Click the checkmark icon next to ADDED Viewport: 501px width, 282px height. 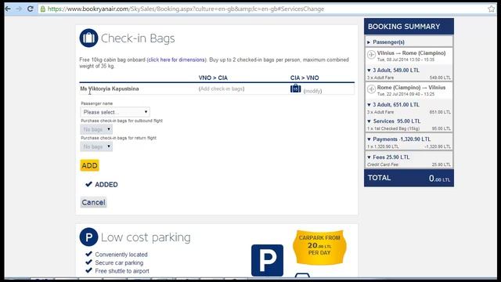[88, 184]
